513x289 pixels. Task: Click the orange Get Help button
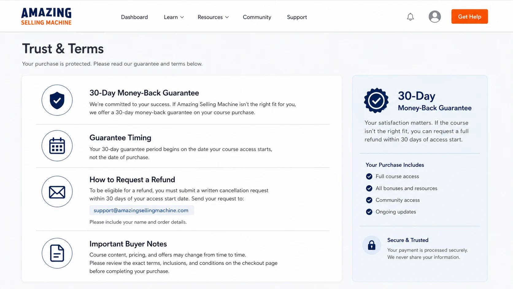point(469,17)
